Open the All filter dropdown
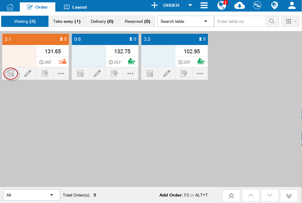 32,195
